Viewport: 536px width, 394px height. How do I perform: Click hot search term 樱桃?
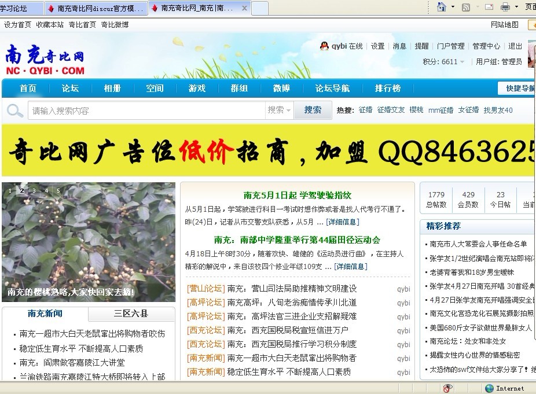[416, 110]
